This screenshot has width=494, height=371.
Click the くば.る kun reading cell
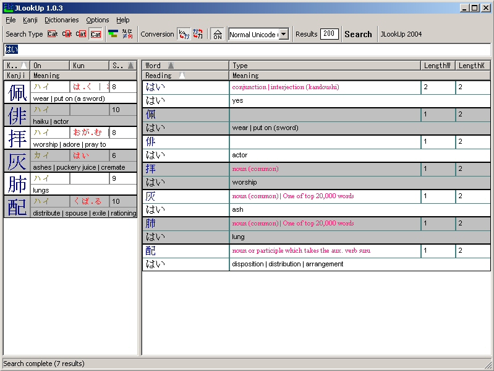[x=89, y=201]
